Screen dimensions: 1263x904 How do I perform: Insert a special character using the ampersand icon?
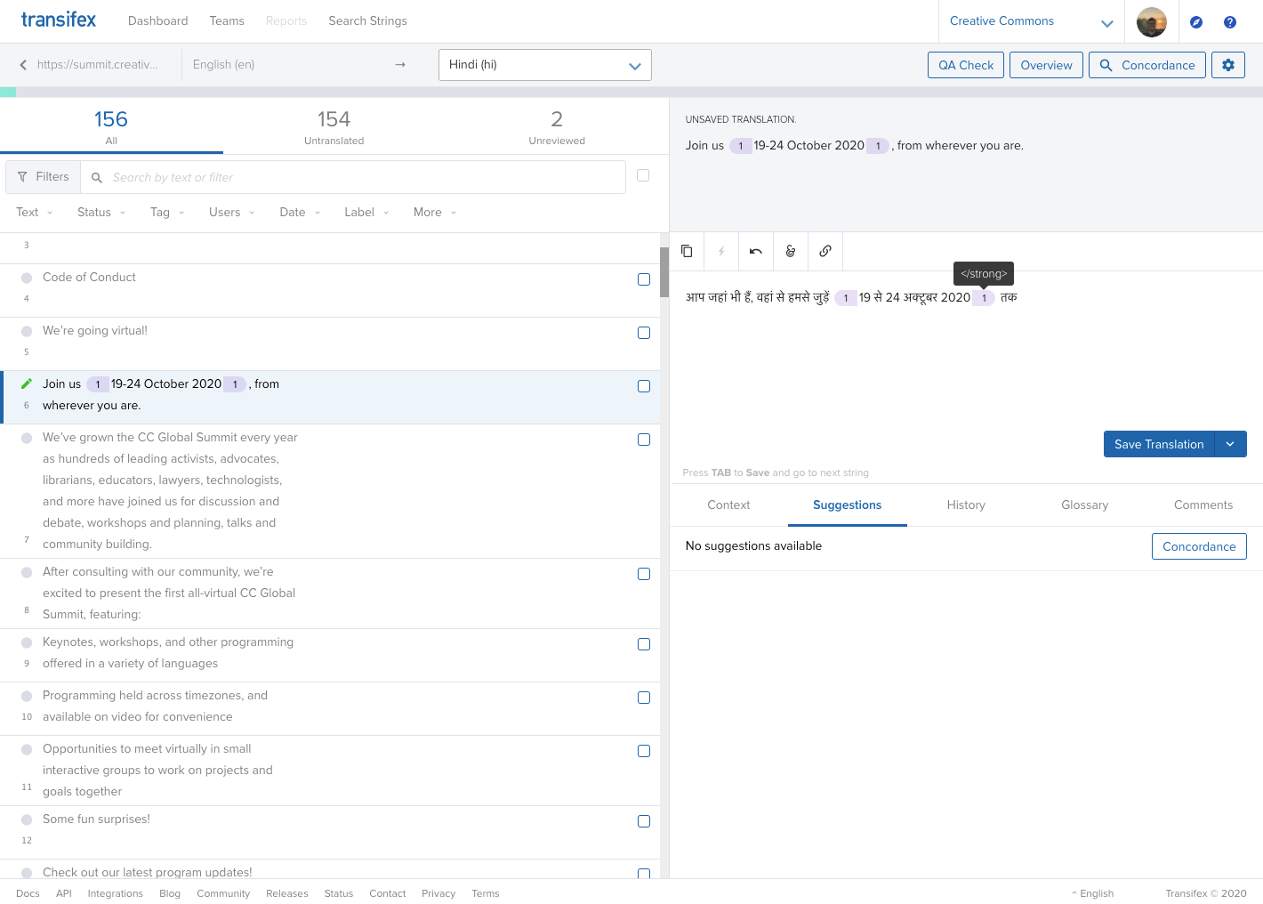click(790, 251)
